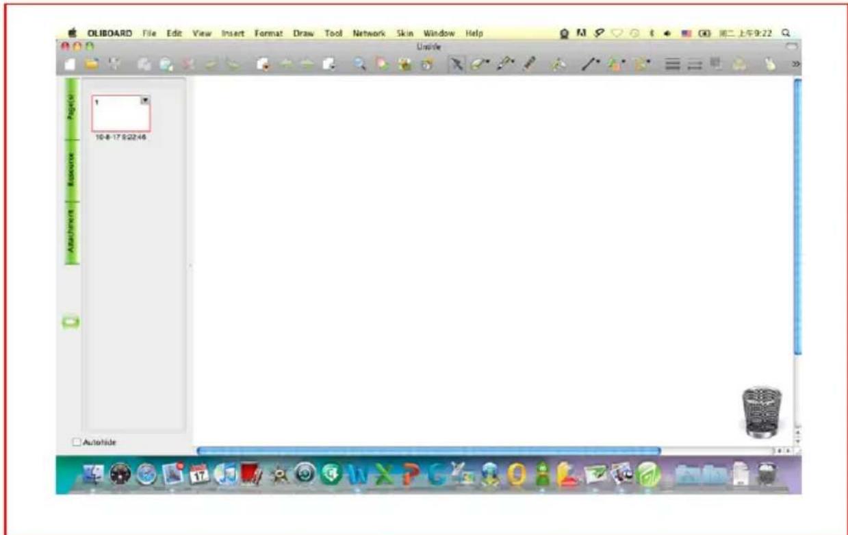Open the Network menu

point(370,33)
